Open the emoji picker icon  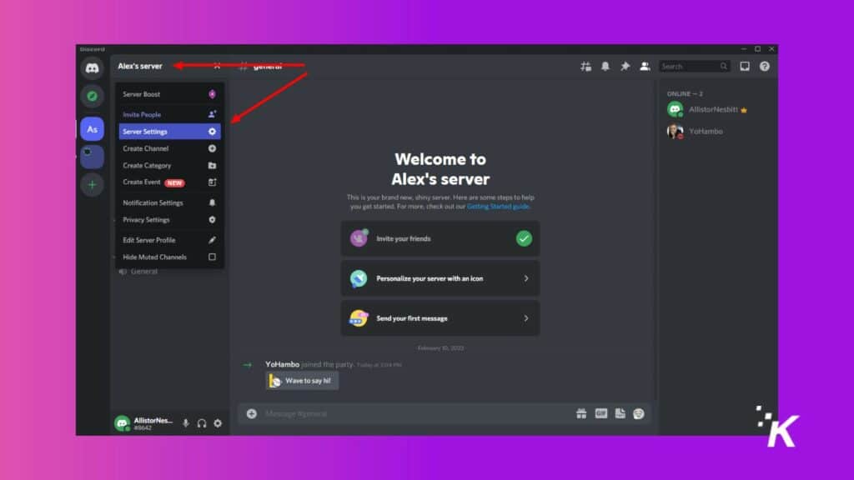click(x=639, y=413)
